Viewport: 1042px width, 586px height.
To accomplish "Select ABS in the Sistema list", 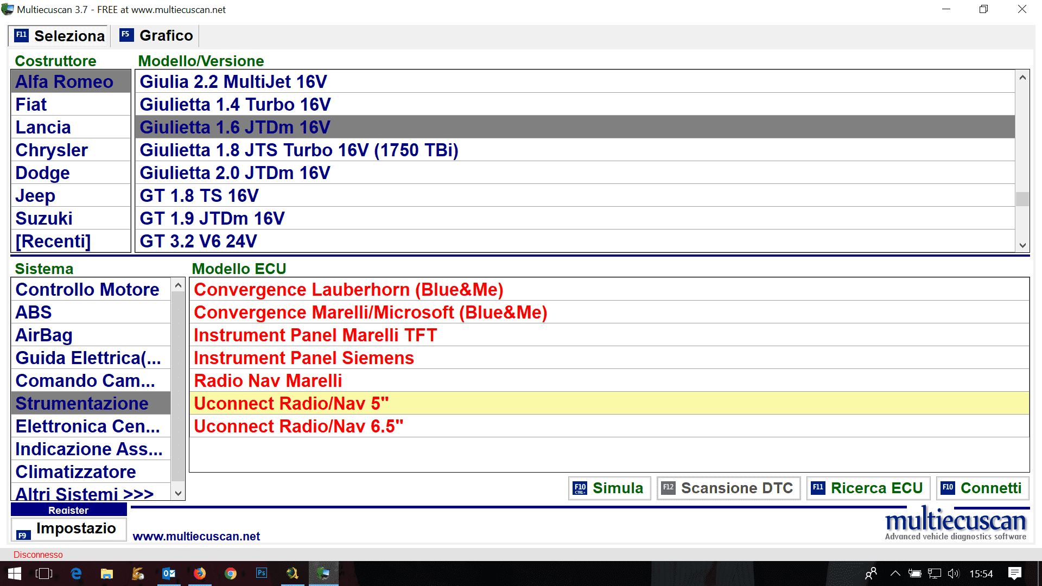I will coord(91,312).
